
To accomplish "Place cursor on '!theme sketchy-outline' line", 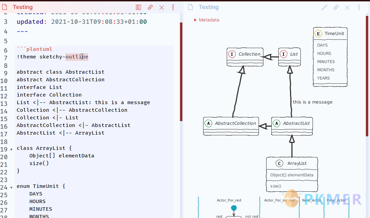I will 52,57.
